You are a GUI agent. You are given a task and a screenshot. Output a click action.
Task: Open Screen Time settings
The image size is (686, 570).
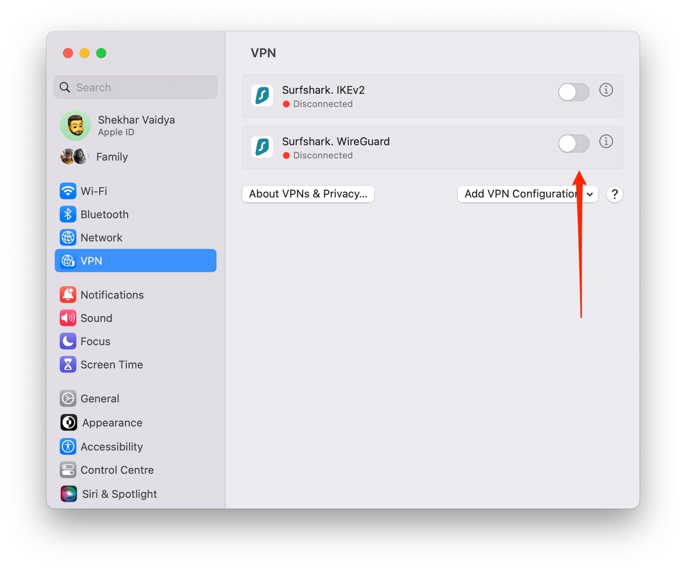click(135, 365)
